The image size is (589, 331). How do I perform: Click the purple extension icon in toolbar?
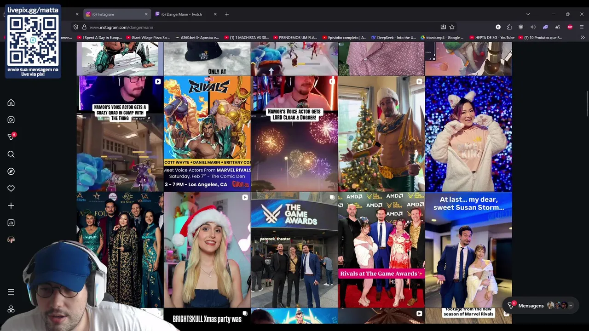point(545,27)
